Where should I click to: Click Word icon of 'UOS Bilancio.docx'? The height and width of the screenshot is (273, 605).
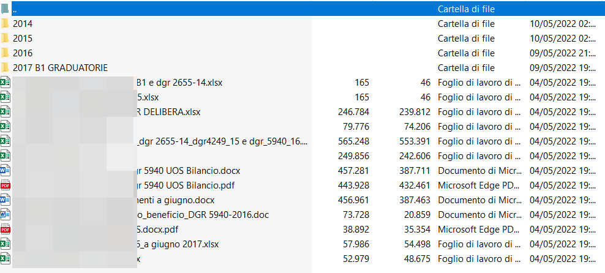[x=5, y=171]
